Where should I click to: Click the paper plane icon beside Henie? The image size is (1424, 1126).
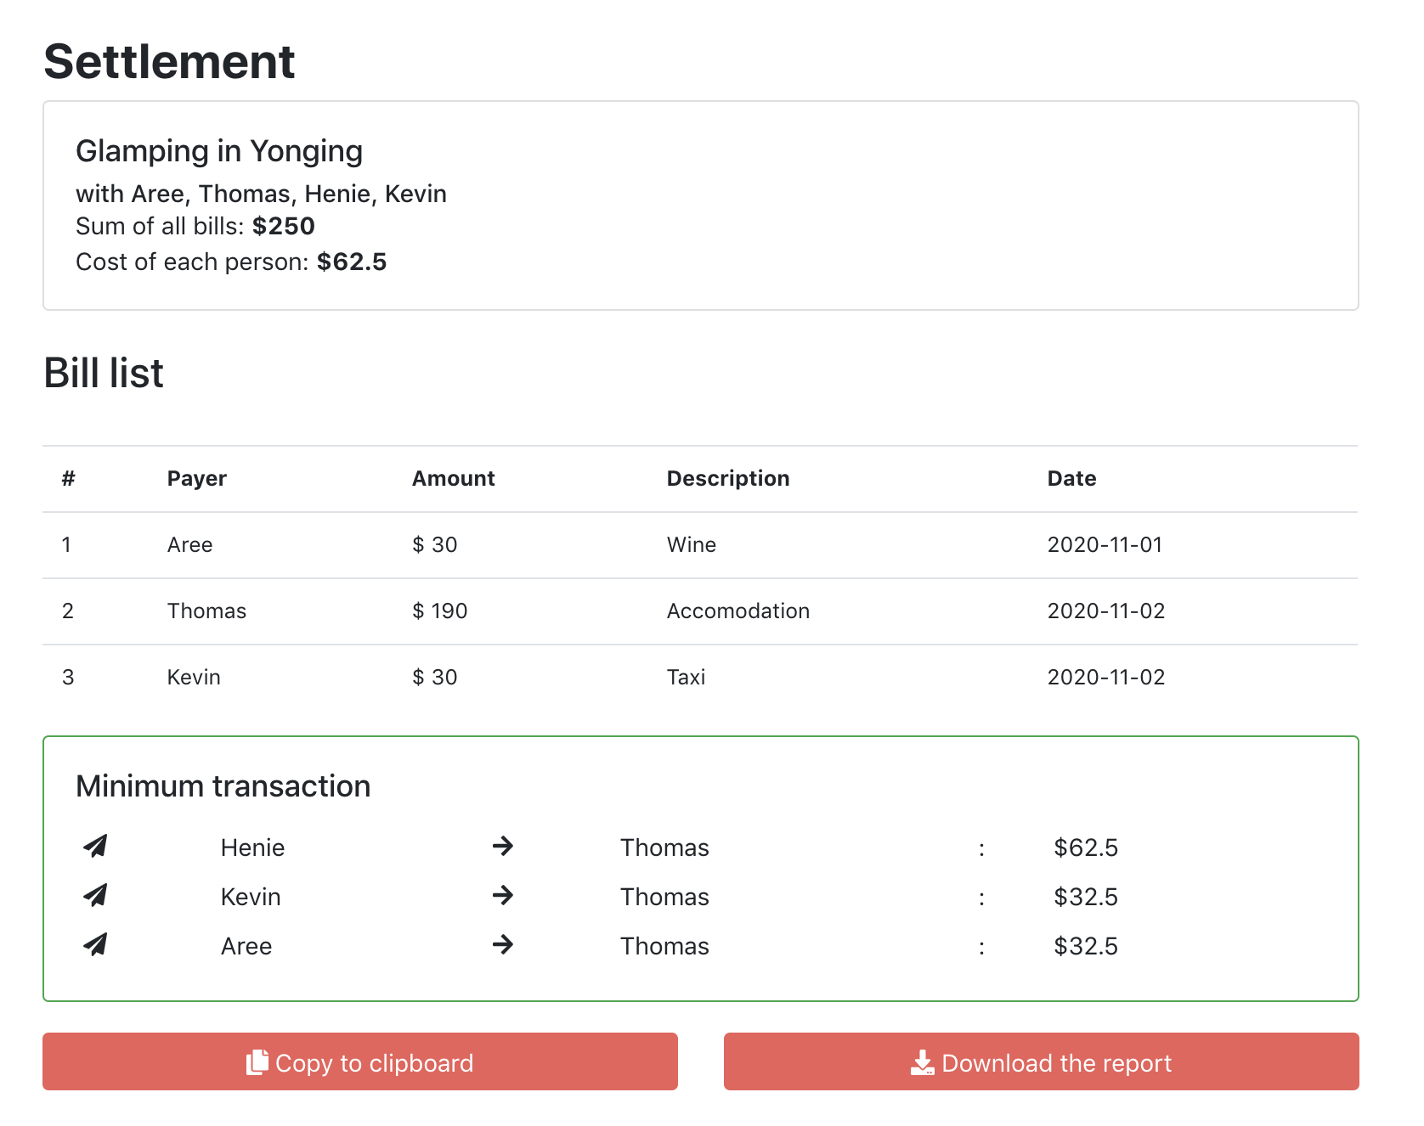[95, 846]
